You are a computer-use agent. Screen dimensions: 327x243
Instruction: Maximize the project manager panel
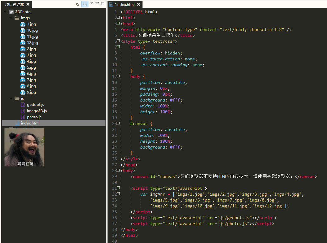tap(103, 3)
